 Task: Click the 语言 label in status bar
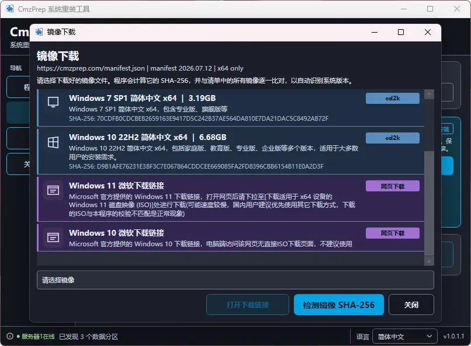click(362, 337)
